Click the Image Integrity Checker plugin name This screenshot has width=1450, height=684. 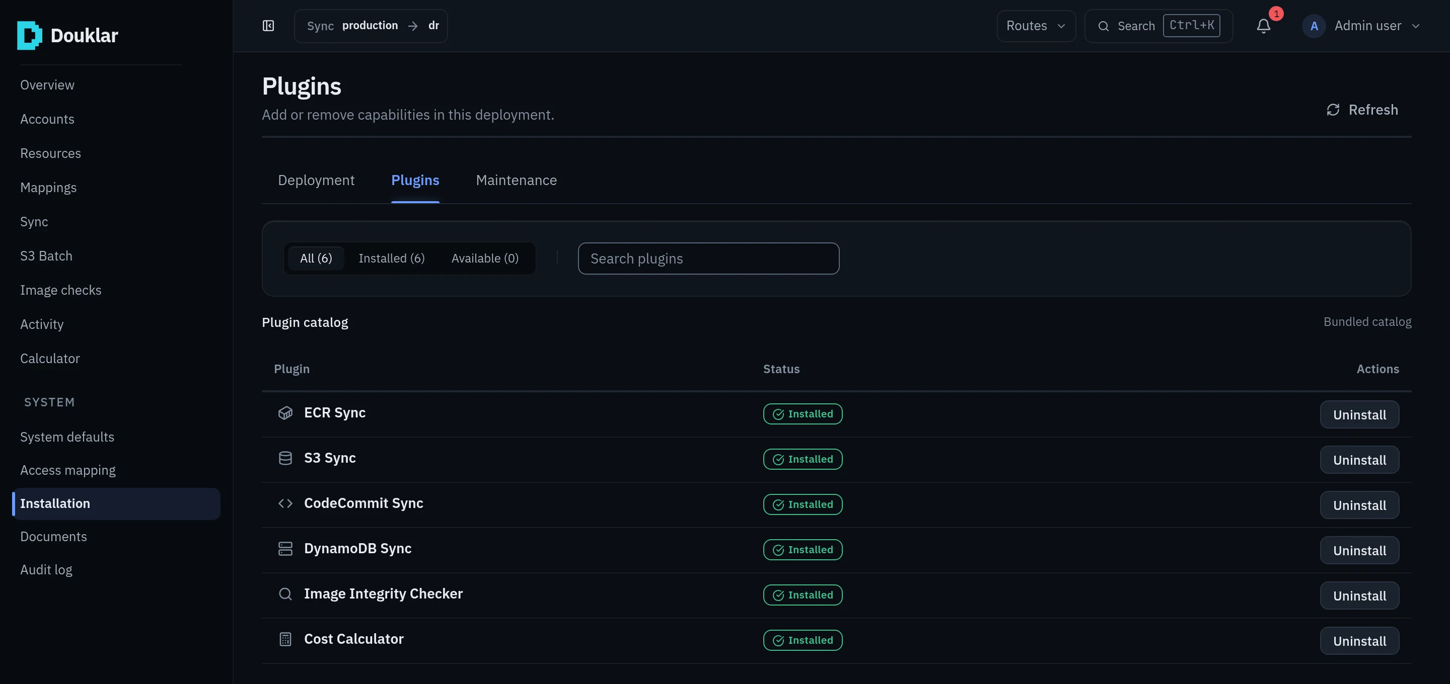coord(383,594)
